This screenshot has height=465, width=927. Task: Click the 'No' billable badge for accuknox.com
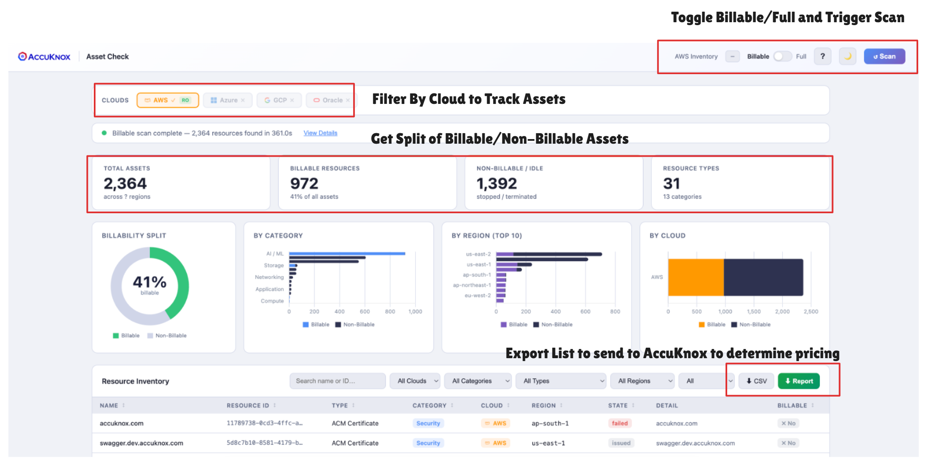pyautogui.click(x=788, y=423)
